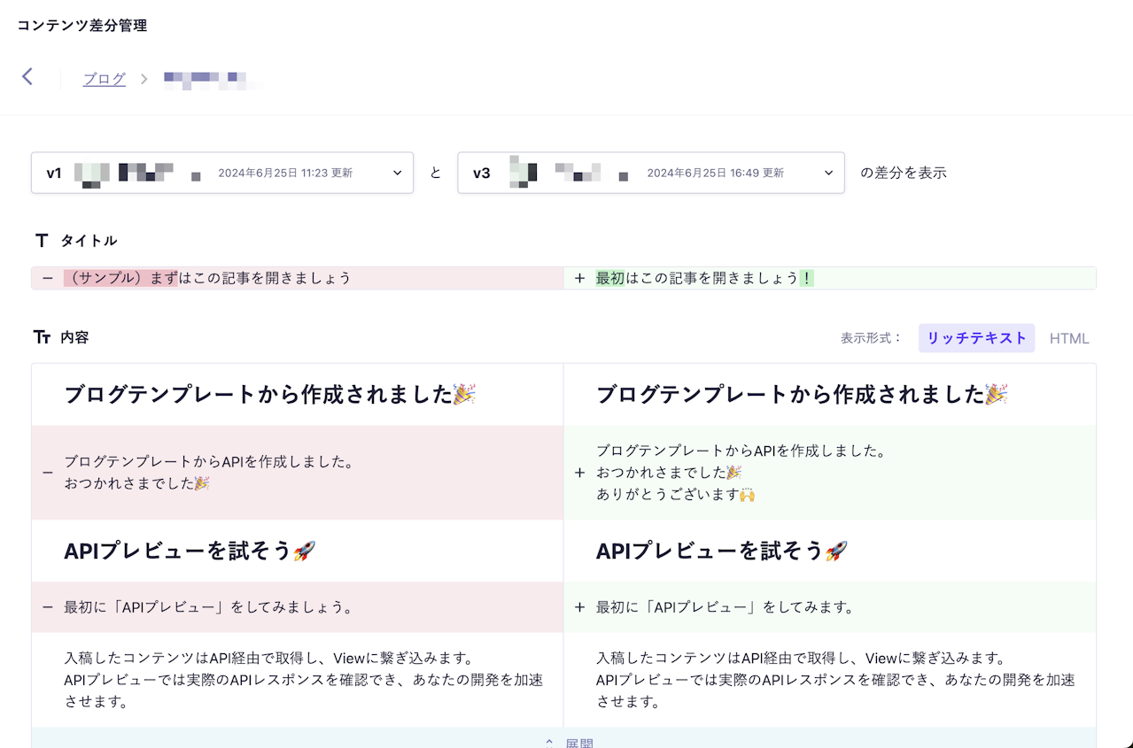Click minus marker on 「APIプレビュー」をしてみましょう line
1133x748 pixels.
click(48, 607)
